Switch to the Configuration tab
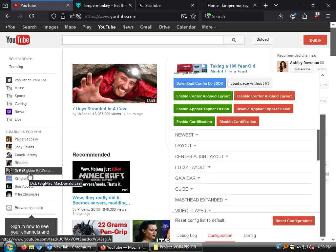The height and width of the screenshot is (252, 336). tap(220, 236)
